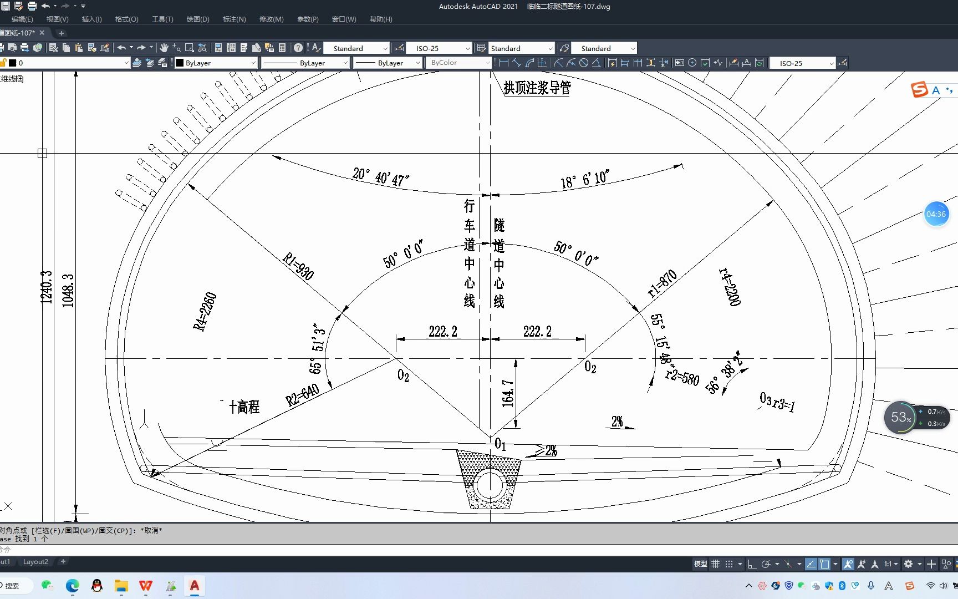Click the Save As icon in quick access toolbar
The width and height of the screenshot is (958, 599).
click(x=18, y=6)
